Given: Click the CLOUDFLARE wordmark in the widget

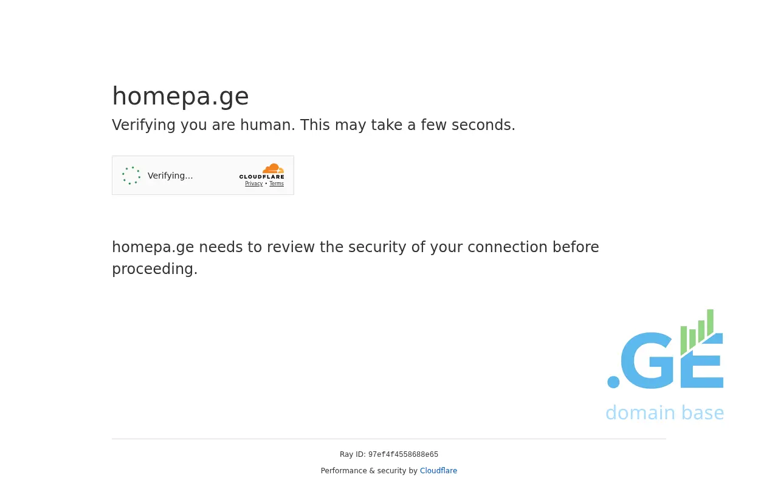Looking at the screenshot, I should [261, 177].
